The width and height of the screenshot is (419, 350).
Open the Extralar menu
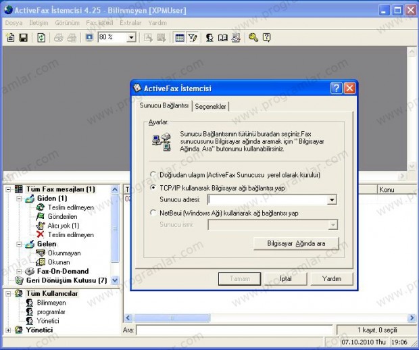point(130,23)
